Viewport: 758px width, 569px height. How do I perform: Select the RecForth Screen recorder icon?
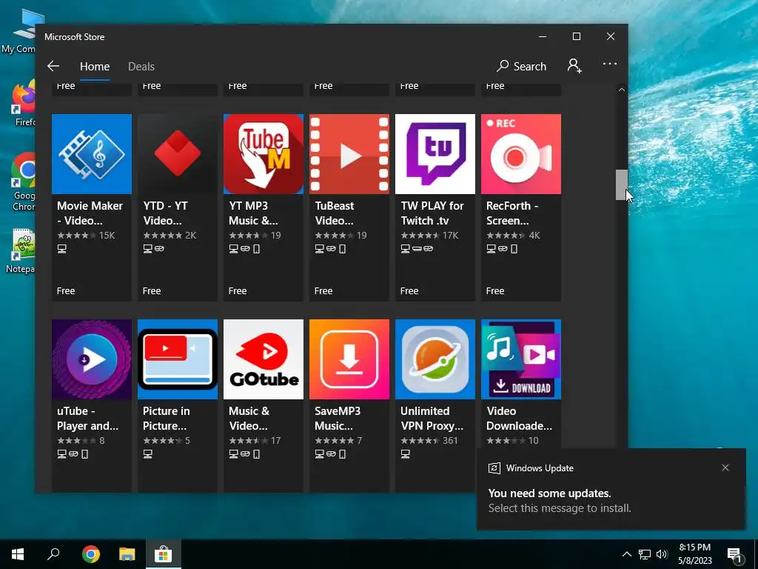[521, 154]
